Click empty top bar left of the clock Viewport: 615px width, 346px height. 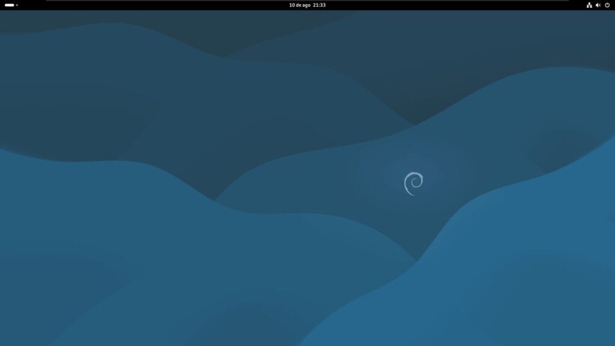(180, 5)
